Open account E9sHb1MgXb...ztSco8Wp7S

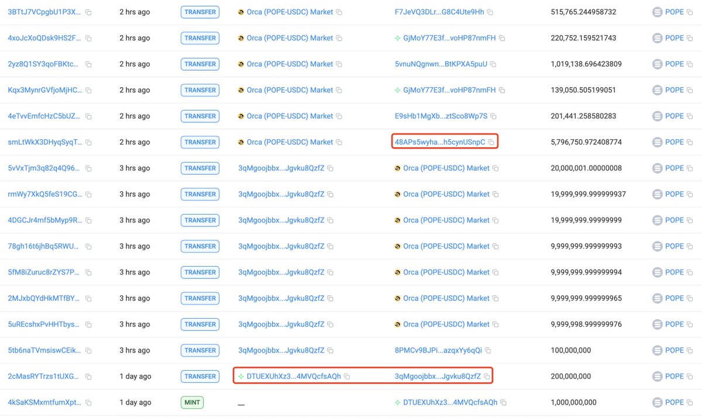441,116
